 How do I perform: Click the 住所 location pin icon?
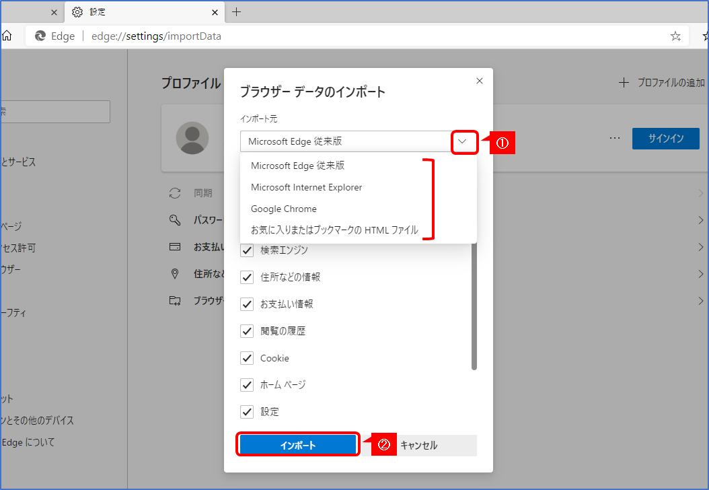coord(175,273)
